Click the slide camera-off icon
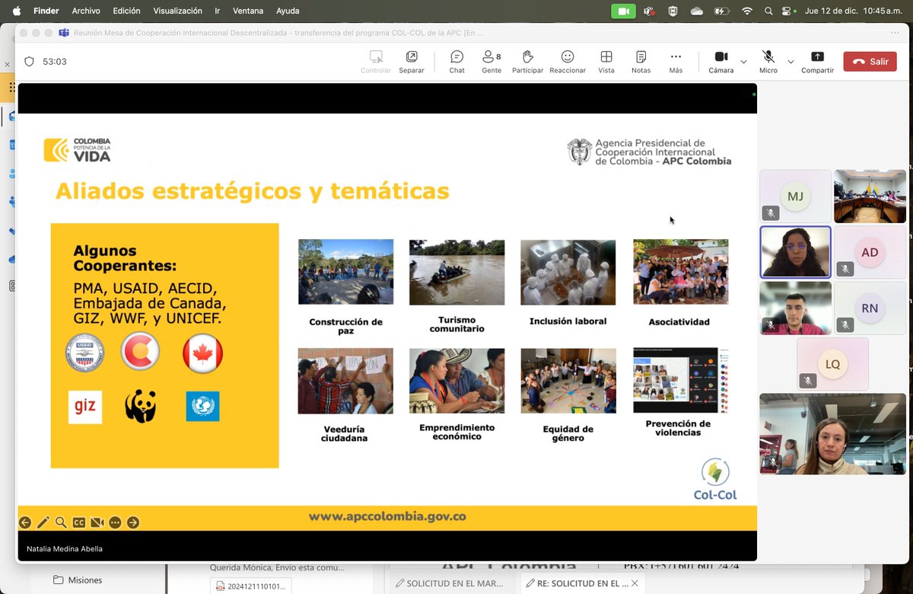Viewport: 913px width, 594px height. 97,522
